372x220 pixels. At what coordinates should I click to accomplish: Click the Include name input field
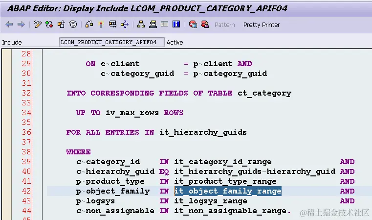coord(112,42)
